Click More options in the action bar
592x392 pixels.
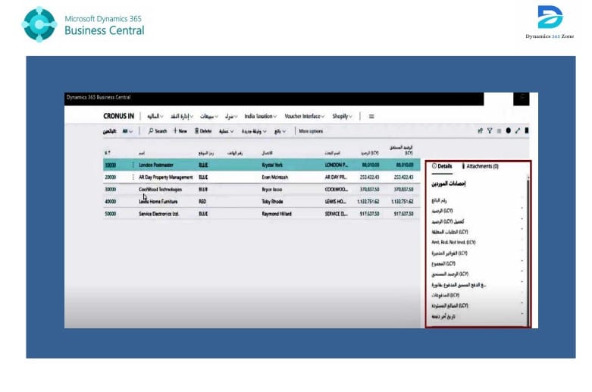(x=311, y=131)
